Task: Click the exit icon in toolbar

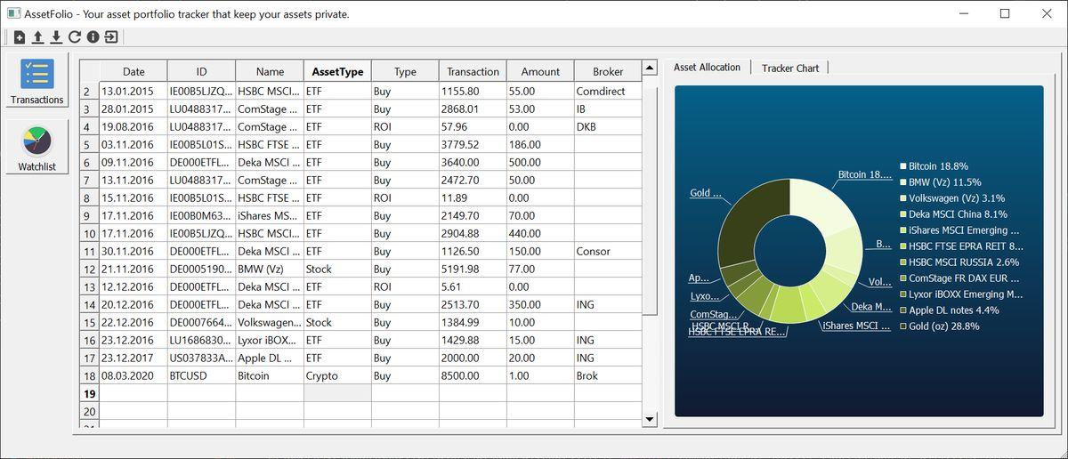Action: (x=111, y=37)
